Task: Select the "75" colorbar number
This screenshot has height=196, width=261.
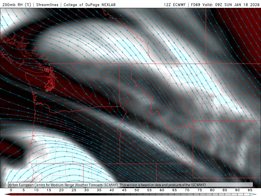Action: (200, 190)
